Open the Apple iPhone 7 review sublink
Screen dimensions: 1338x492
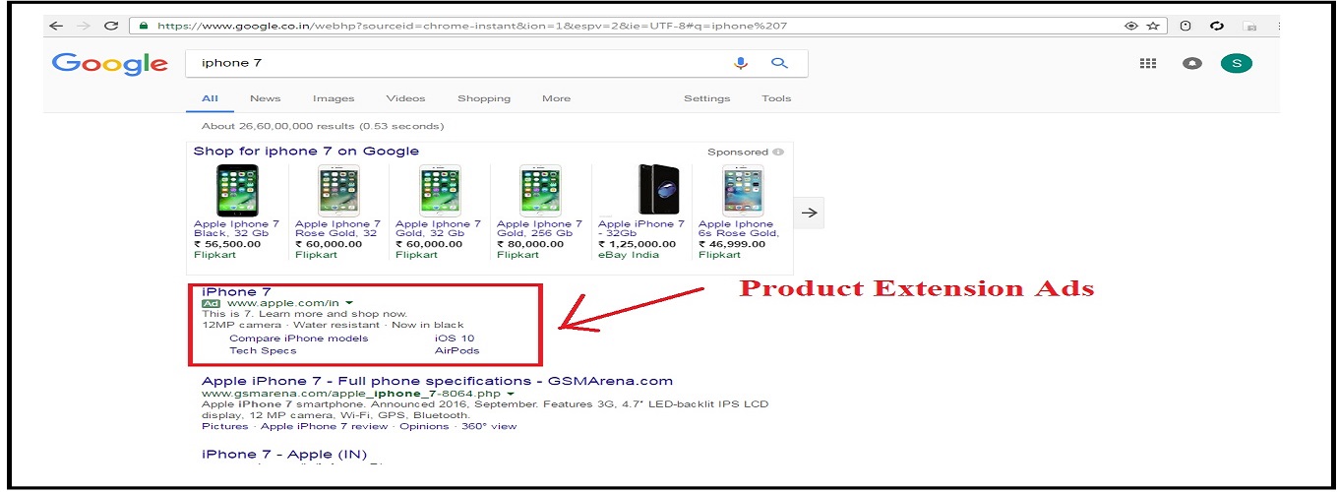coord(325,426)
